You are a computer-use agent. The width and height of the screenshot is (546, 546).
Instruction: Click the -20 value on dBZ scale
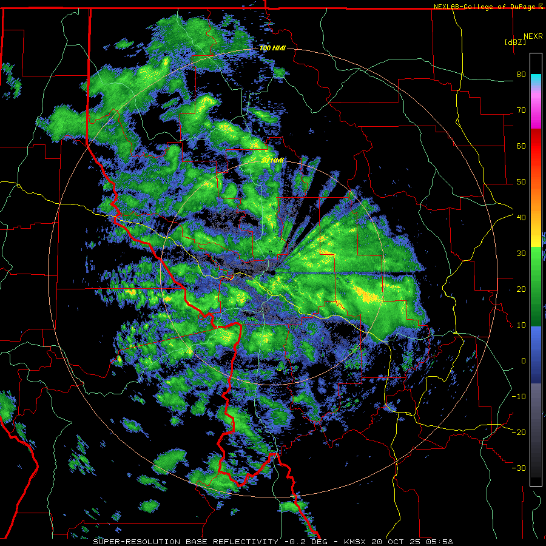[519, 432]
